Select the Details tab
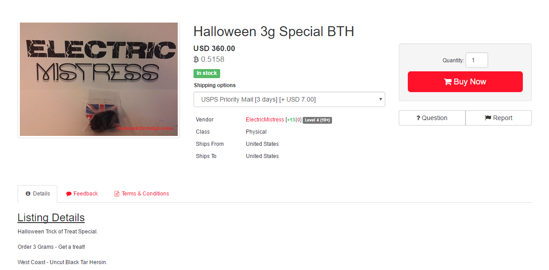The height and width of the screenshot is (270, 549). click(x=37, y=194)
